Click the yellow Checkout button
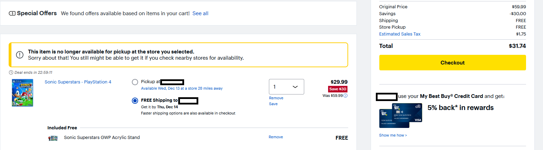This screenshot has height=150, width=543. [x=452, y=63]
